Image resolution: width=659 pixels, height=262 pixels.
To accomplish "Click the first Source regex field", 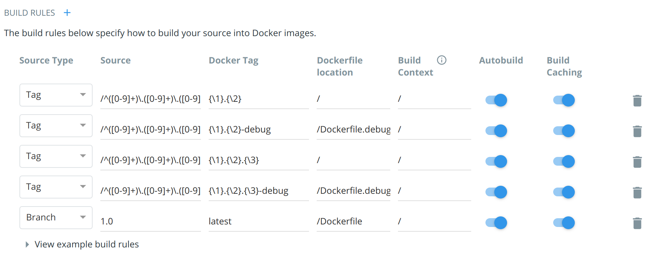I will (150, 99).
